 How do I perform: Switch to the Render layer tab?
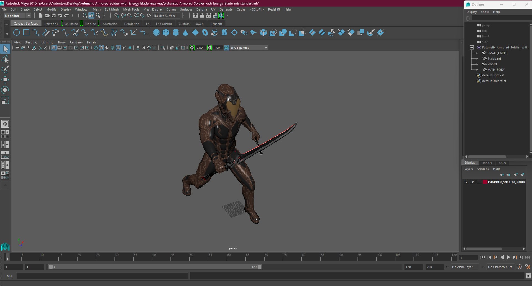[487, 163]
